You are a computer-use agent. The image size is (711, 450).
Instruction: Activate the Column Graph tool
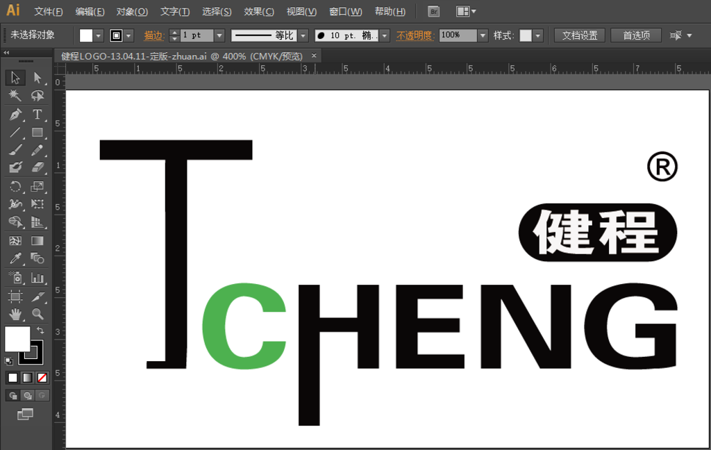37,277
